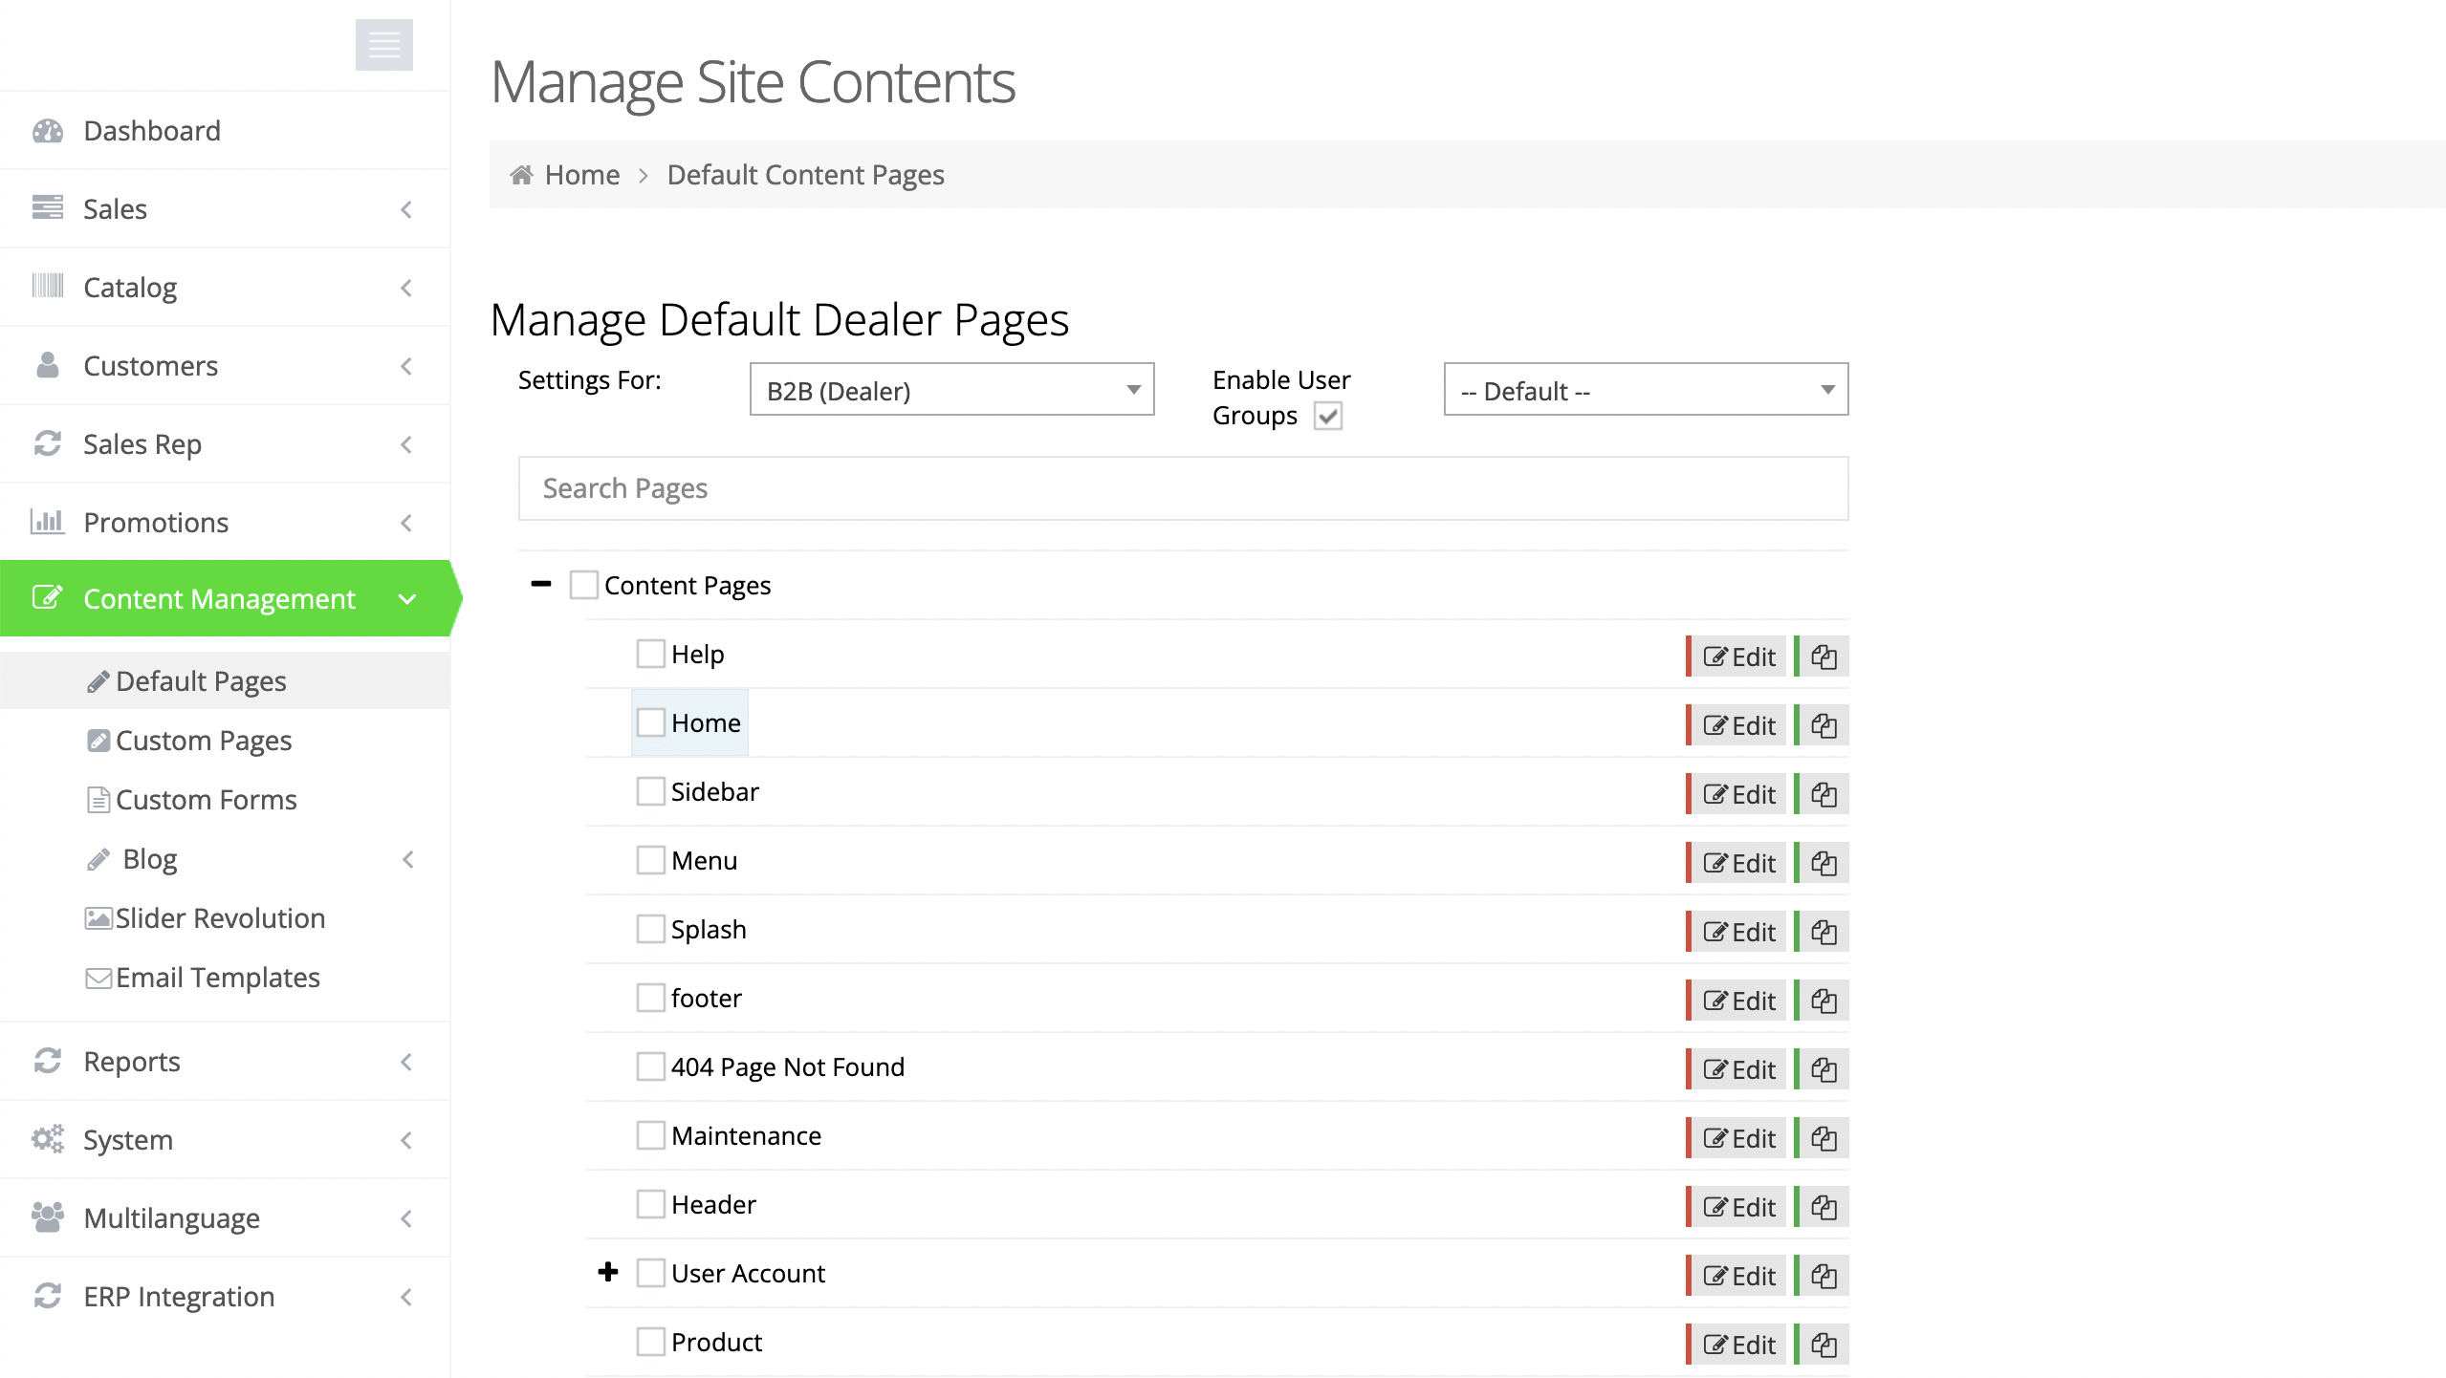
Task: Click the hamburger menu toggle icon
Action: 383,44
